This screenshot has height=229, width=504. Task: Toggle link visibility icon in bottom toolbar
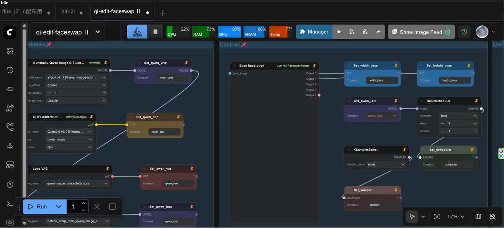[493, 216]
